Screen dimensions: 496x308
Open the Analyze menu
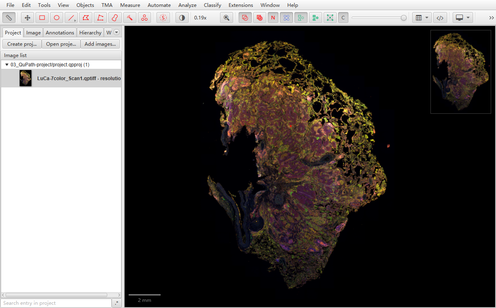(x=187, y=5)
